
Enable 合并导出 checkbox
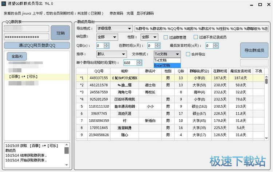tap(188, 54)
